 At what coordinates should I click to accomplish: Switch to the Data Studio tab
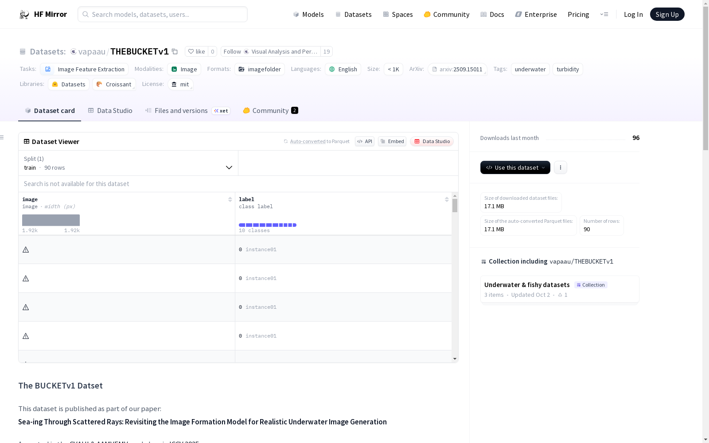pyautogui.click(x=110, y=111)
